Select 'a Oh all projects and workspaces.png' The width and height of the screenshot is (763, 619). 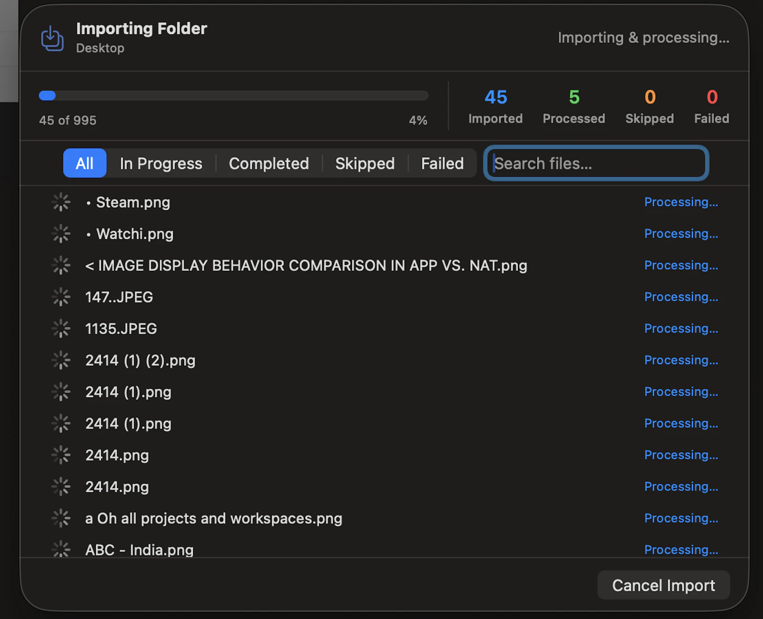(214, 518)
